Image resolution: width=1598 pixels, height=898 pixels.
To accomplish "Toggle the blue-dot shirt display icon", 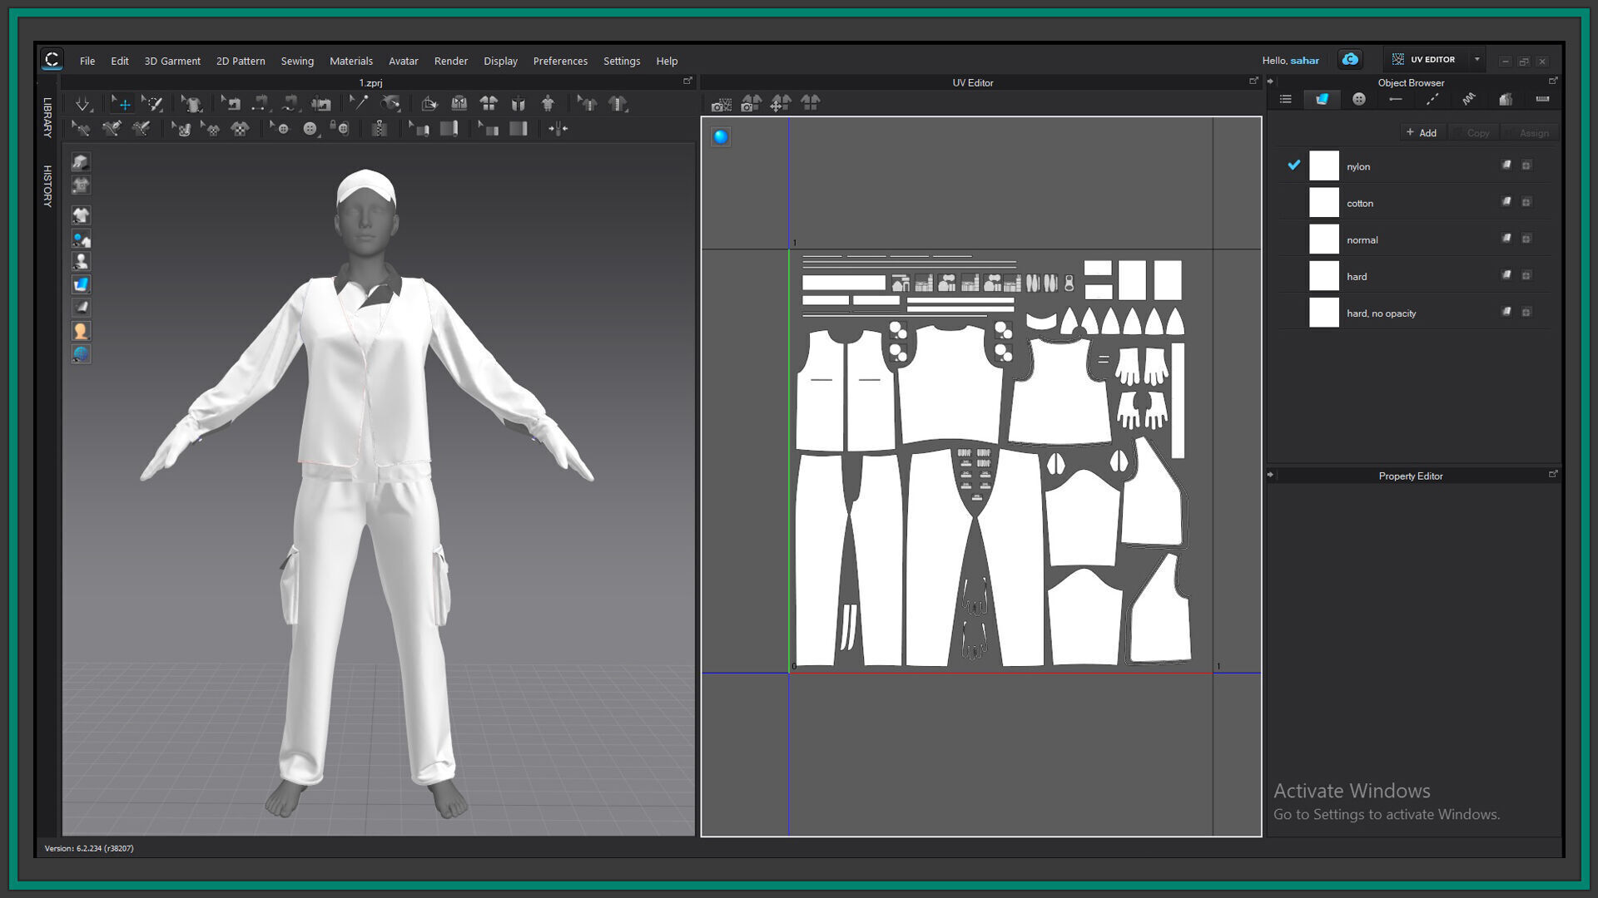I will click(81, 239).
